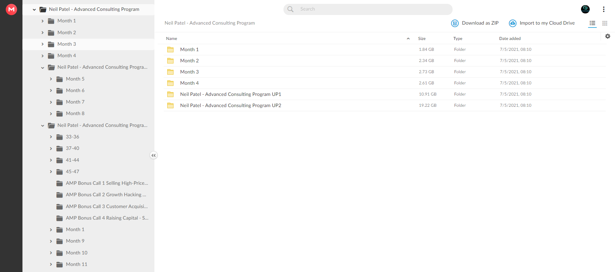Click the Download as ZIP icon

coord(455,23)
